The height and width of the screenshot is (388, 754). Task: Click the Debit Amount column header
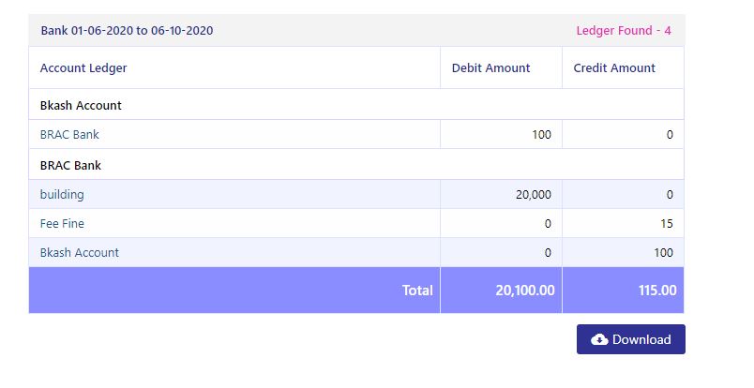click(490, 68)
